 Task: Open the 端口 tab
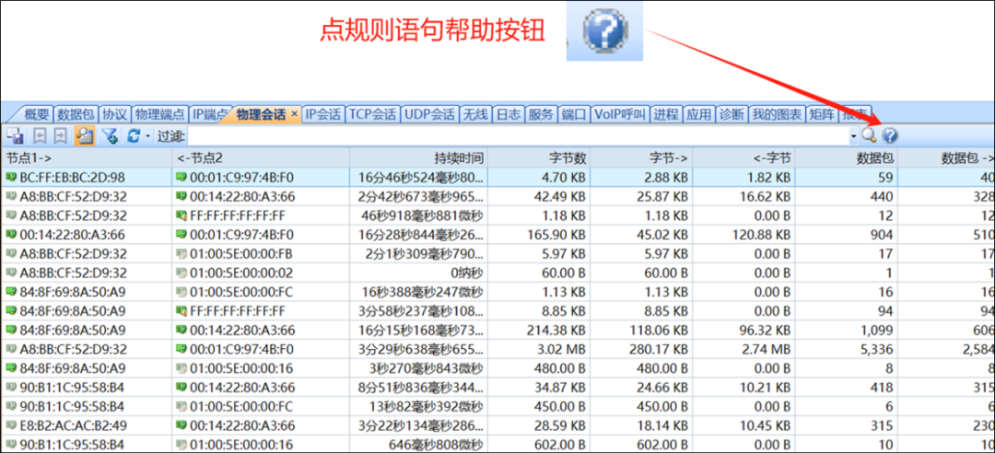574,115
